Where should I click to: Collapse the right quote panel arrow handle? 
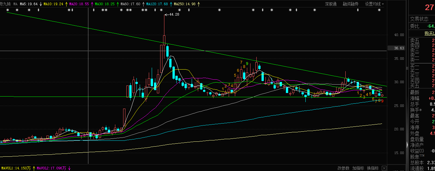[407, 145]
